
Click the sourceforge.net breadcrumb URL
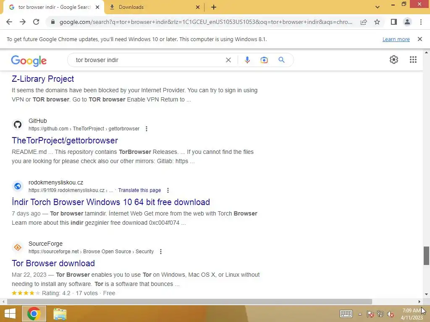pos(91,252)
